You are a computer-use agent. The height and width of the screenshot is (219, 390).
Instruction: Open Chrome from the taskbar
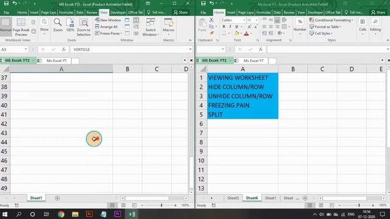pos(61,214)
